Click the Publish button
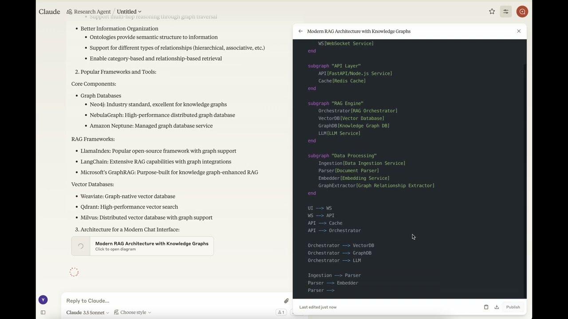 coord(513,307)
